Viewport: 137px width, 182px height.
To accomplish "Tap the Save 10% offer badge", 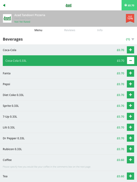I will [x=130, y=18].
